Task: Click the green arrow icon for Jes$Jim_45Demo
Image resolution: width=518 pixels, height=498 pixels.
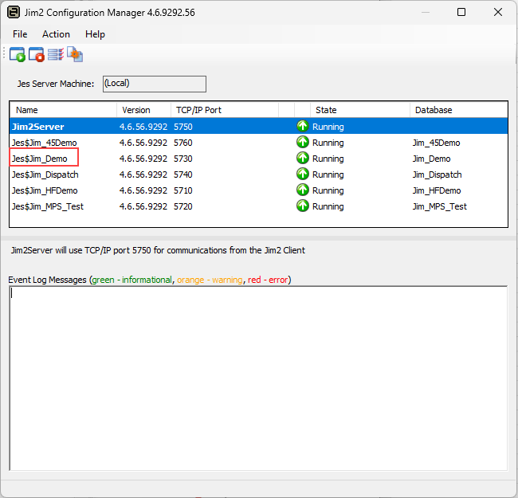Action: point(302,143)
